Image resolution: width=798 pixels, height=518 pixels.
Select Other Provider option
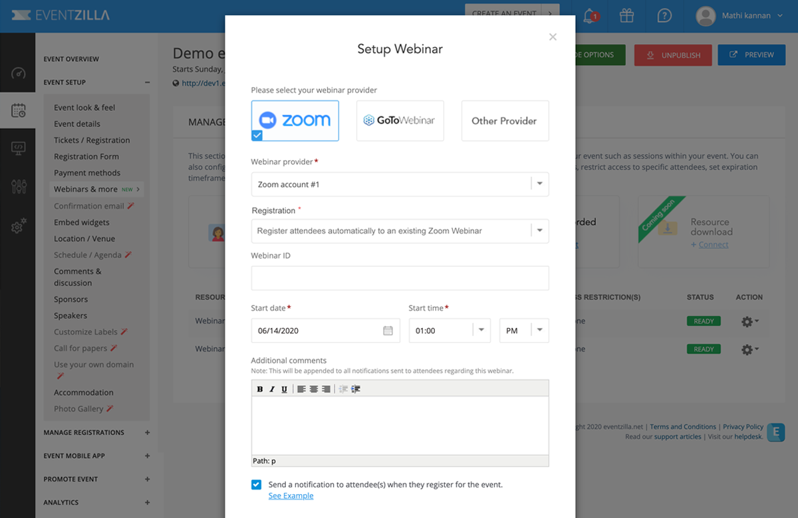[505, 121]
